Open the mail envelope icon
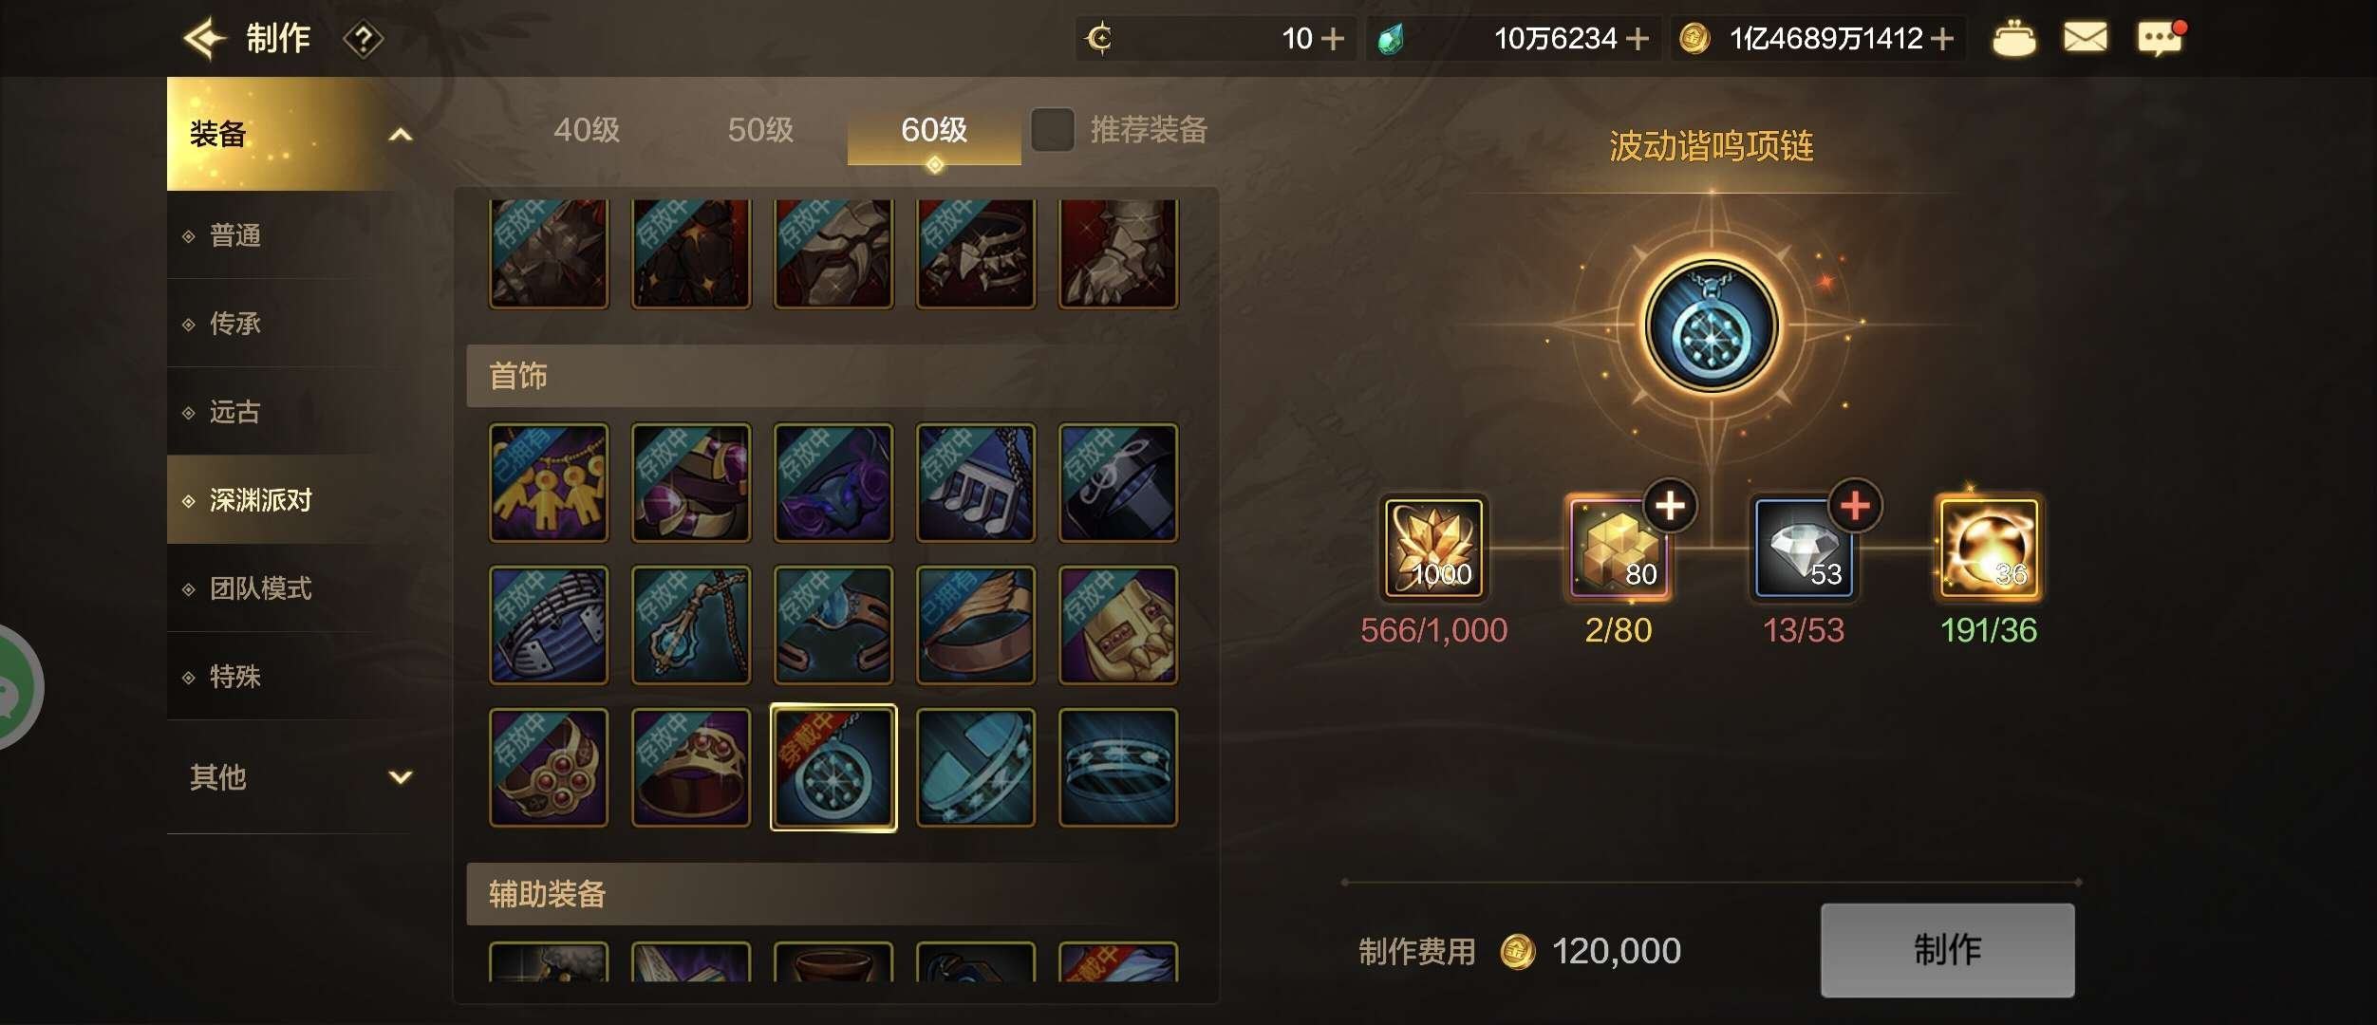This screenshot has width=2377, height=1025. [2086, 38]
